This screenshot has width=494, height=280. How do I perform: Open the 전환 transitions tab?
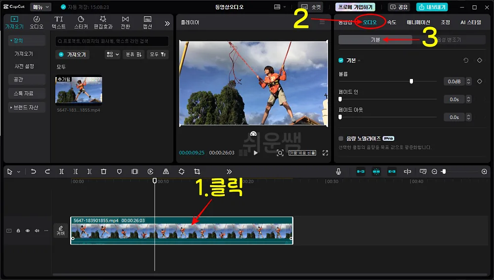pos(125,23)
